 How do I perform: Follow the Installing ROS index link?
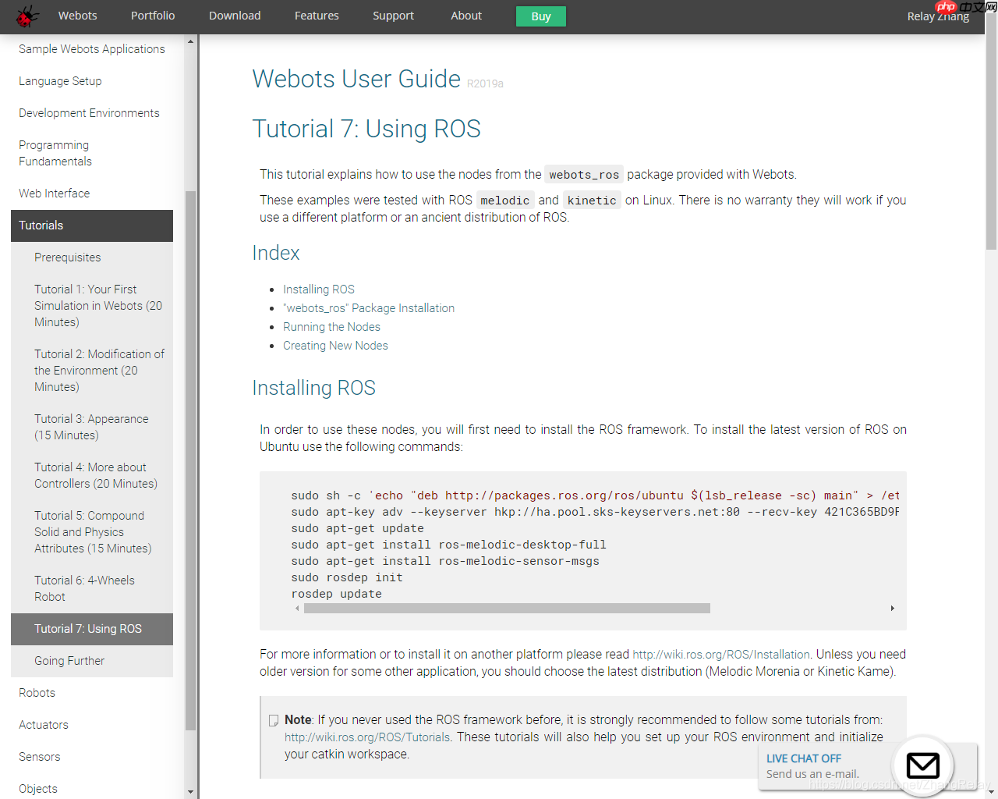pyautogui.click(x=319, y=289)
